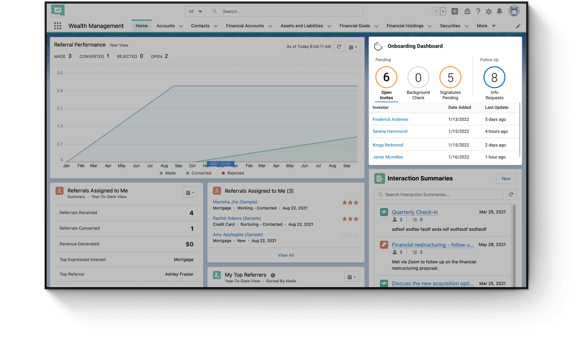Expand the Financial Accounts tab chevron

point(270,26)
